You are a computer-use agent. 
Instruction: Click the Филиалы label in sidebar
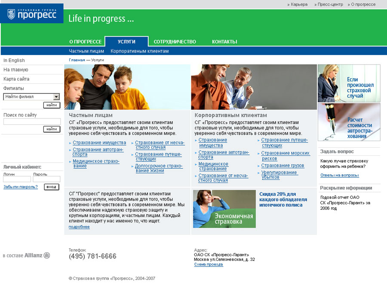[x=14, y=88]
